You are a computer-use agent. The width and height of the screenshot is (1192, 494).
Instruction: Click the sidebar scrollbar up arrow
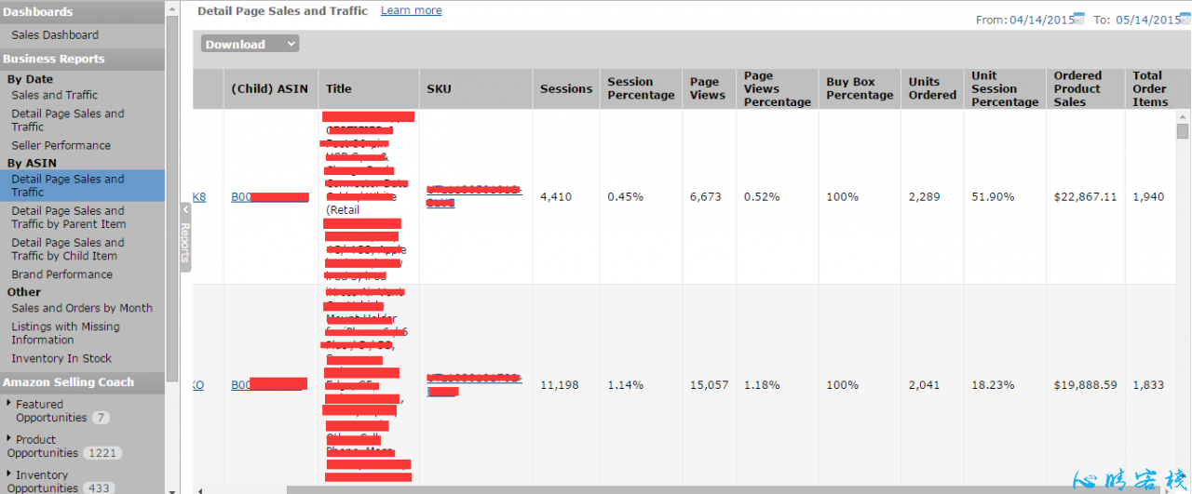171,7
